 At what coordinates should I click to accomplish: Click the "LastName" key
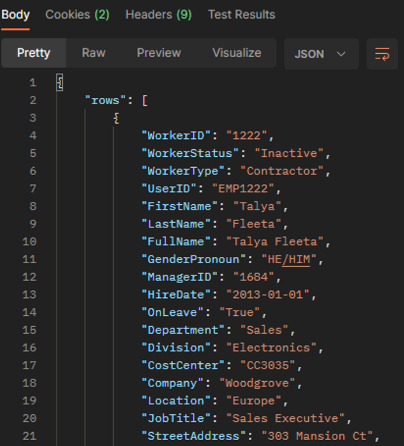(176, 224)
